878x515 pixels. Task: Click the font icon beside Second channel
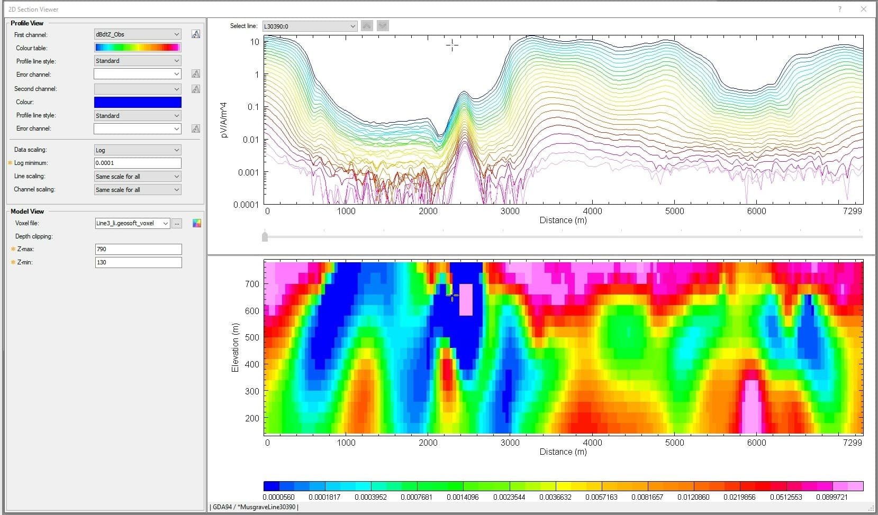click(196, 89)
